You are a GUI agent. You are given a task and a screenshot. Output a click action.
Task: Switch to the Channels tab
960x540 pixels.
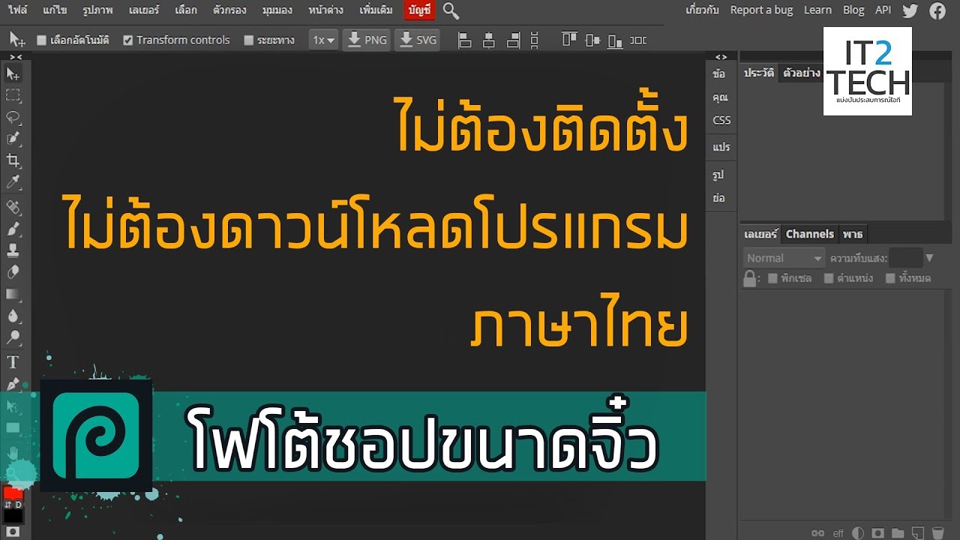click(x=809, y=234)
